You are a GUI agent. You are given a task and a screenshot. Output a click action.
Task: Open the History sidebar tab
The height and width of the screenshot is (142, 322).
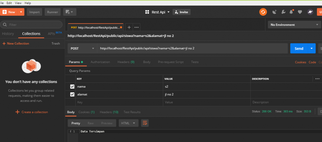(8, 34)
